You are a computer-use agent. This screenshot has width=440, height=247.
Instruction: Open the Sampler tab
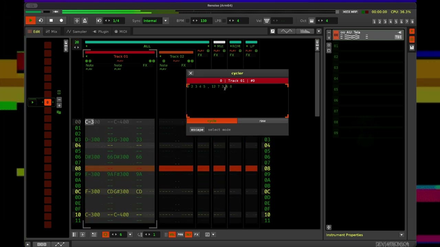pyautogui.click(x=77, y=32)
